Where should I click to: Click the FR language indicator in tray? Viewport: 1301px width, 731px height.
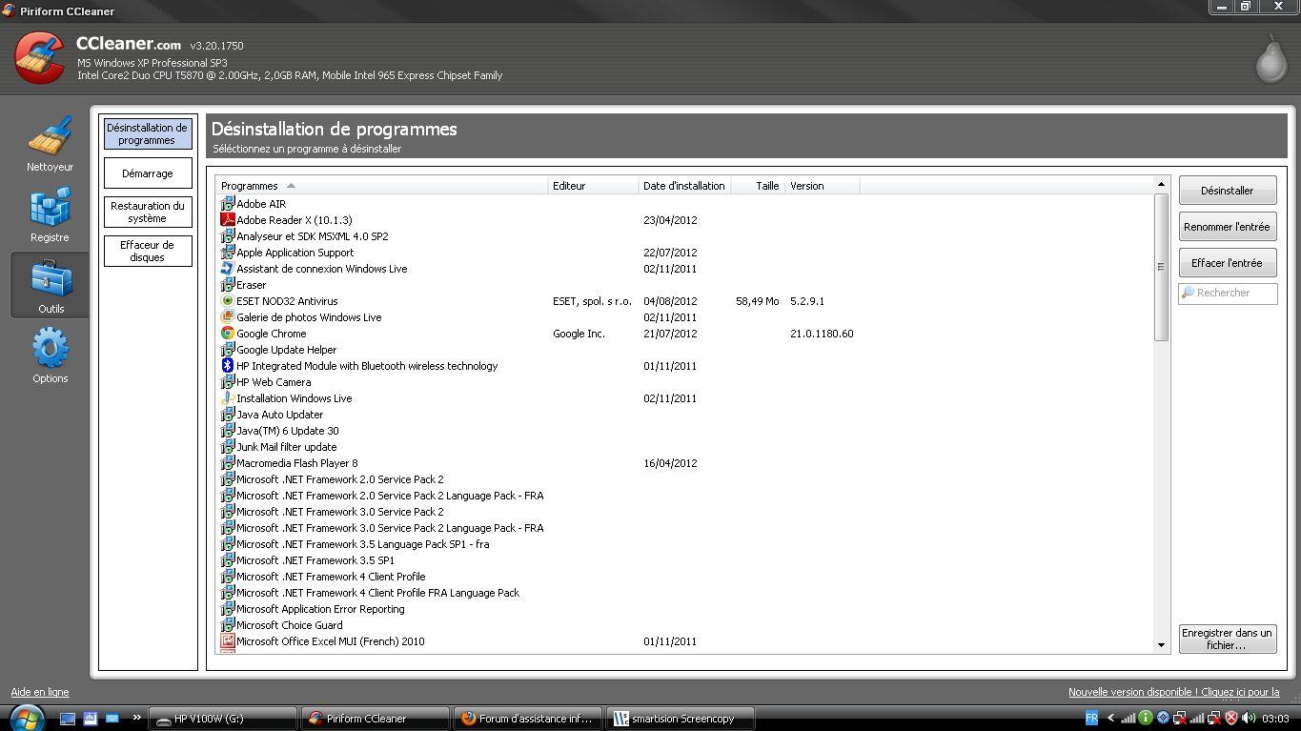click(1091, 719)
